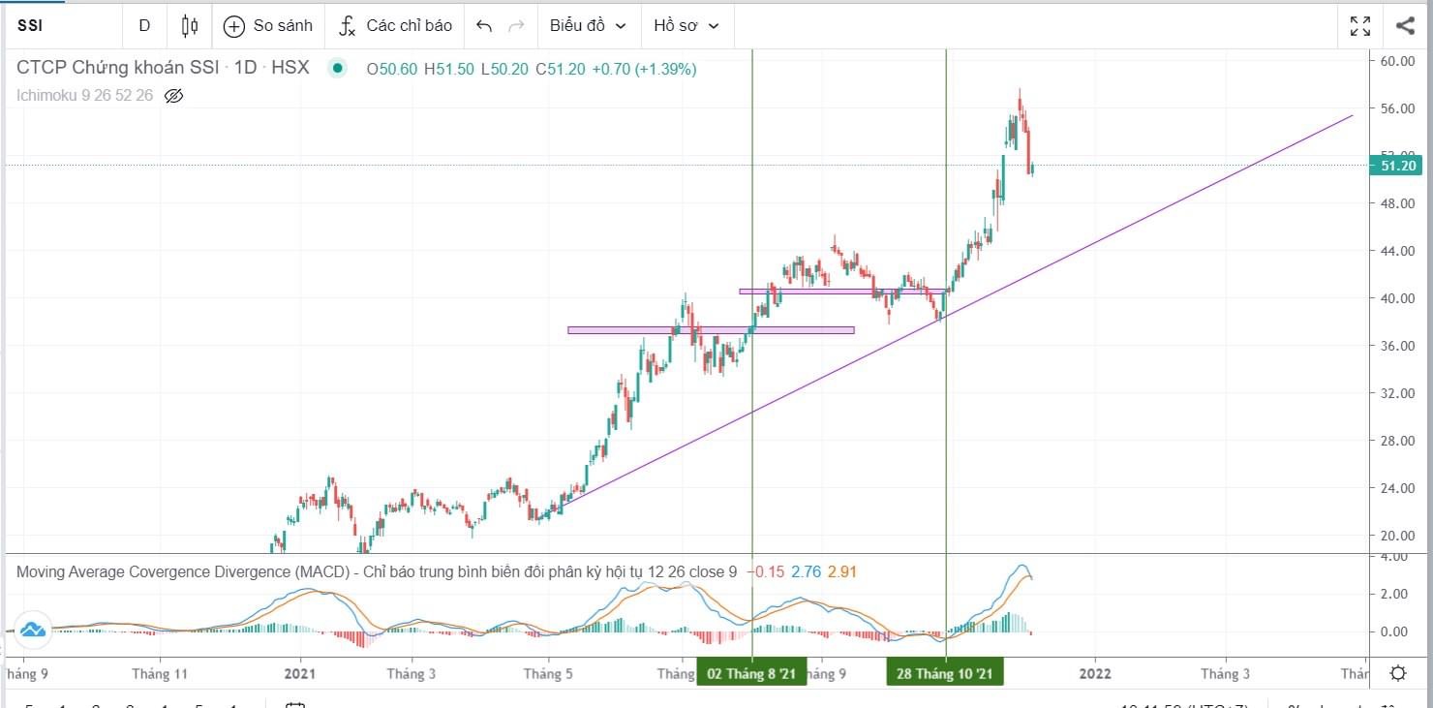Viewport: 1433px width, 708px height.
Task: Click the 51.20 current price label
Action: pos(1399,166)
